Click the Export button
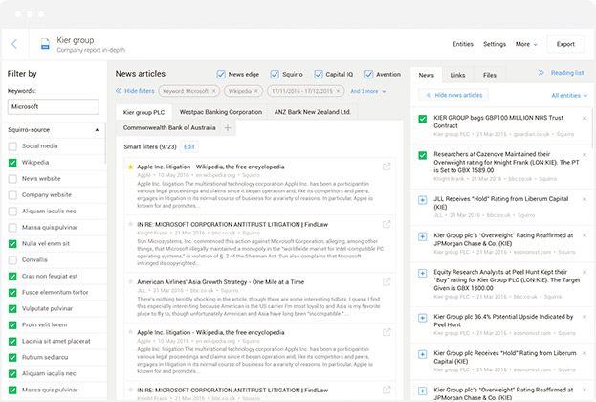This screenshot has width=596, height=402. click(x=565, y=44)
